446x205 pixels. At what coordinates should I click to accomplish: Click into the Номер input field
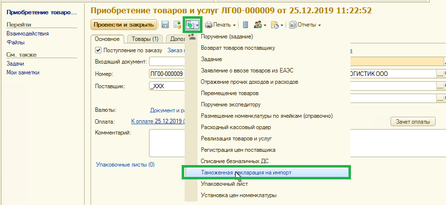[x=166, y=74]
